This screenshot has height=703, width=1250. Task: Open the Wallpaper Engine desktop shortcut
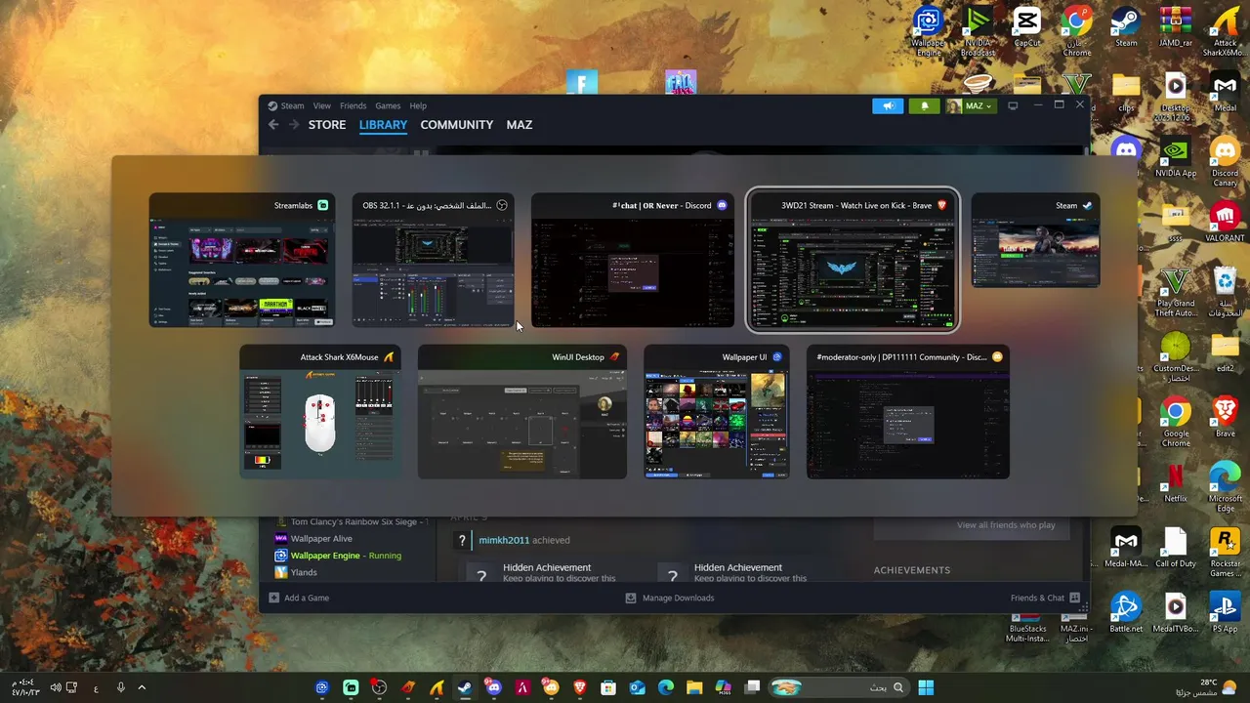tap(928, 32)
